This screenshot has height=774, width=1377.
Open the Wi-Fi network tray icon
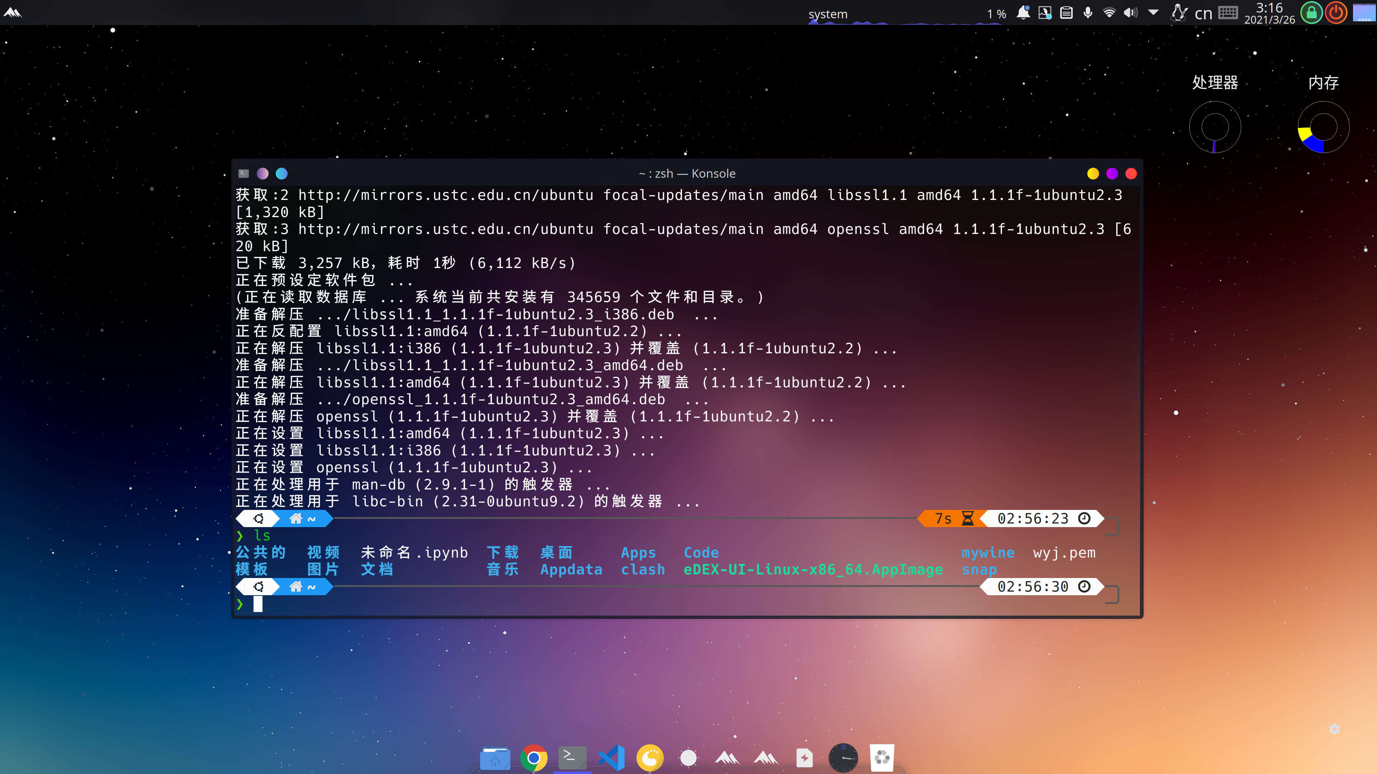click(1110, 12)
